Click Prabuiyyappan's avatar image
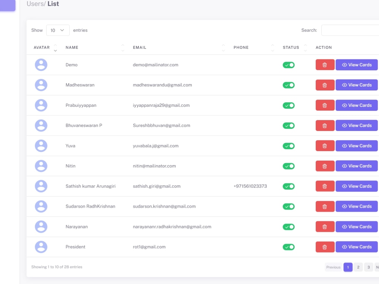Image resolution: width=379 pixels, height=284 pixels. pyautogui.click(x=41, y=105)
